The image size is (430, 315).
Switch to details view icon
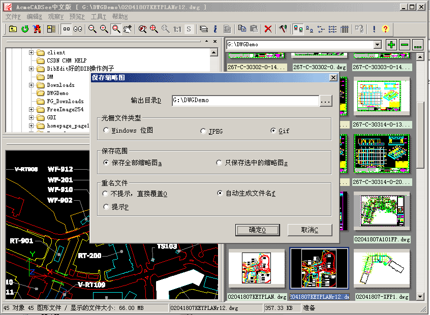click(x=345, y=29)
